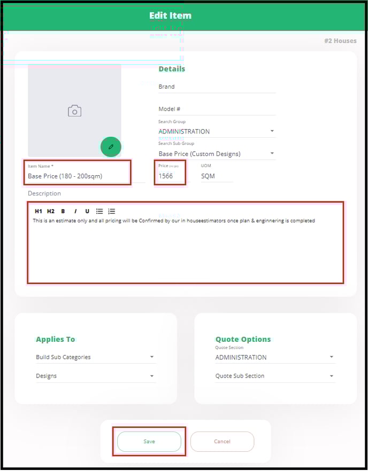The image size is (368, 471).
Task: Open the Search Group dropdown
Action: pyautogui.click(x=217, y=131)
